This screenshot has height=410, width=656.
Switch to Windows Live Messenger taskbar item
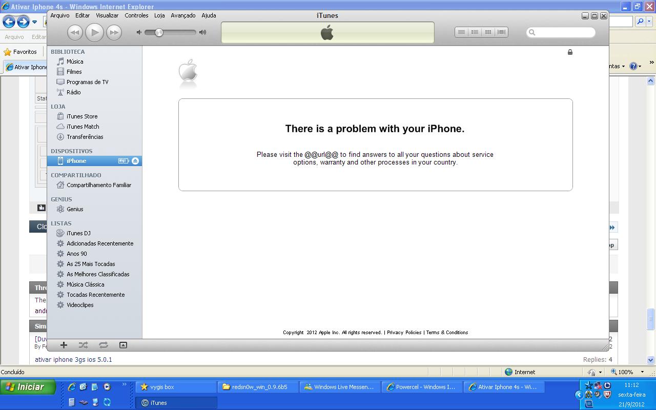[340, 387]
